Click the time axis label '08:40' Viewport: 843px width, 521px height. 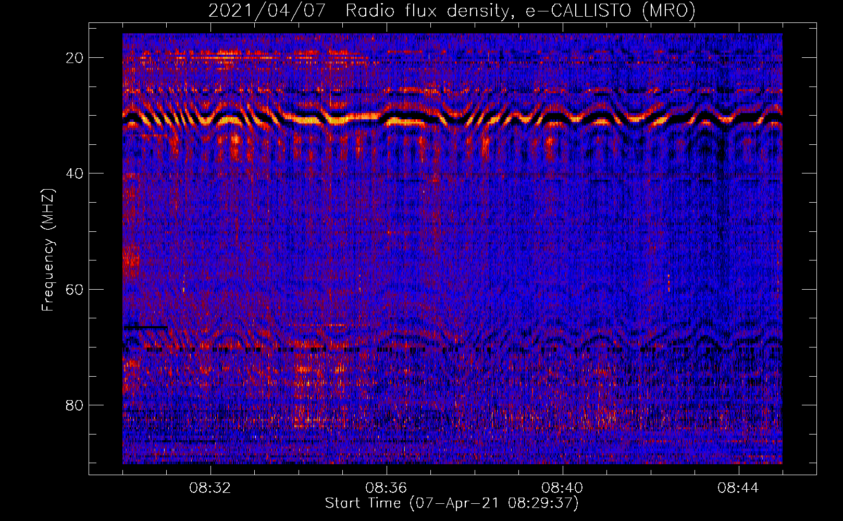(562, 488)
